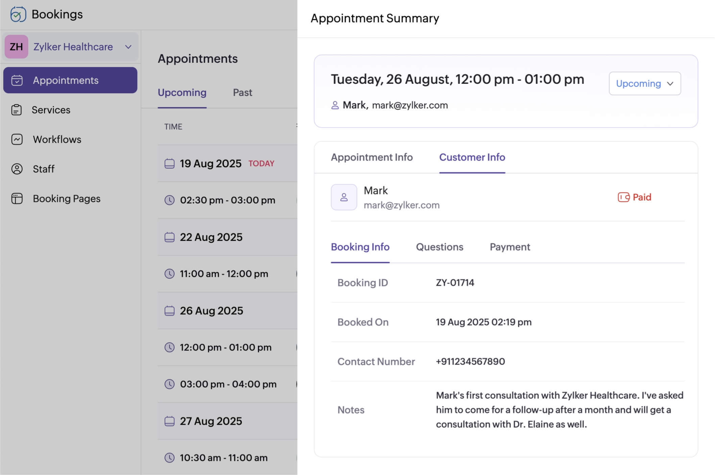Viewport: 715px width, 475px height.
Task: Open the 02:30 pm - 03:00 pm appointment
Action: [x=228, y=200]
